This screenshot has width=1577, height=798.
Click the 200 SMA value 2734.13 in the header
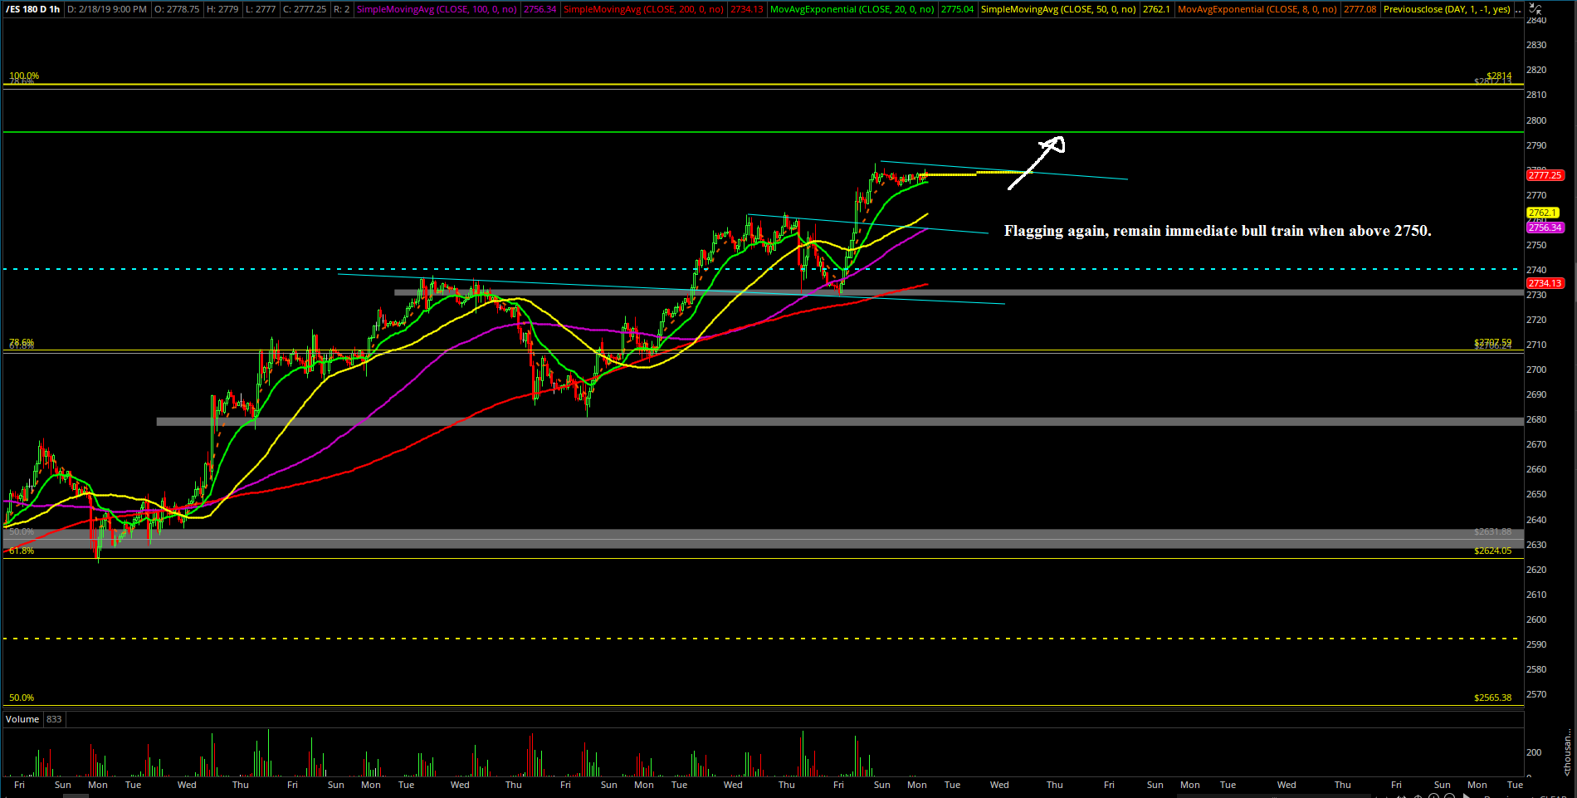pos(747,9)
